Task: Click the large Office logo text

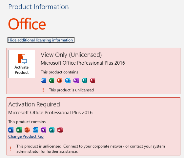Action: point(27,24)
